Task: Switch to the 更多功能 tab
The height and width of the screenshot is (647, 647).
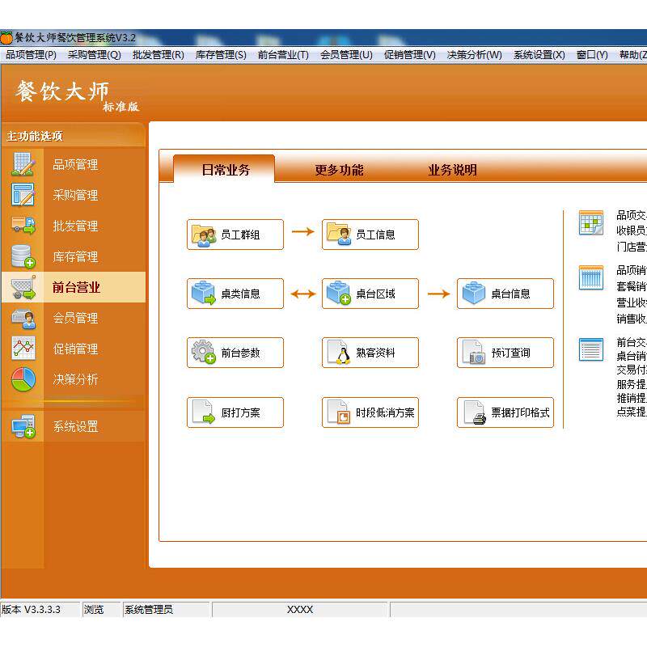Action: click(339, 170)
